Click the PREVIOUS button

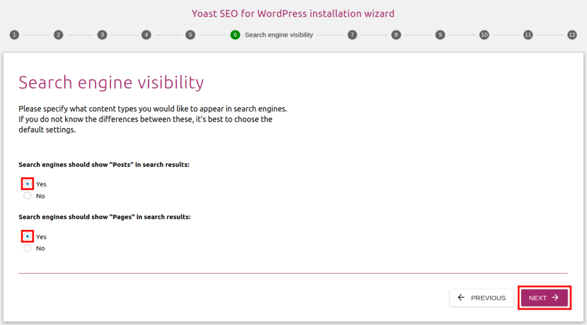pos(482,298)
